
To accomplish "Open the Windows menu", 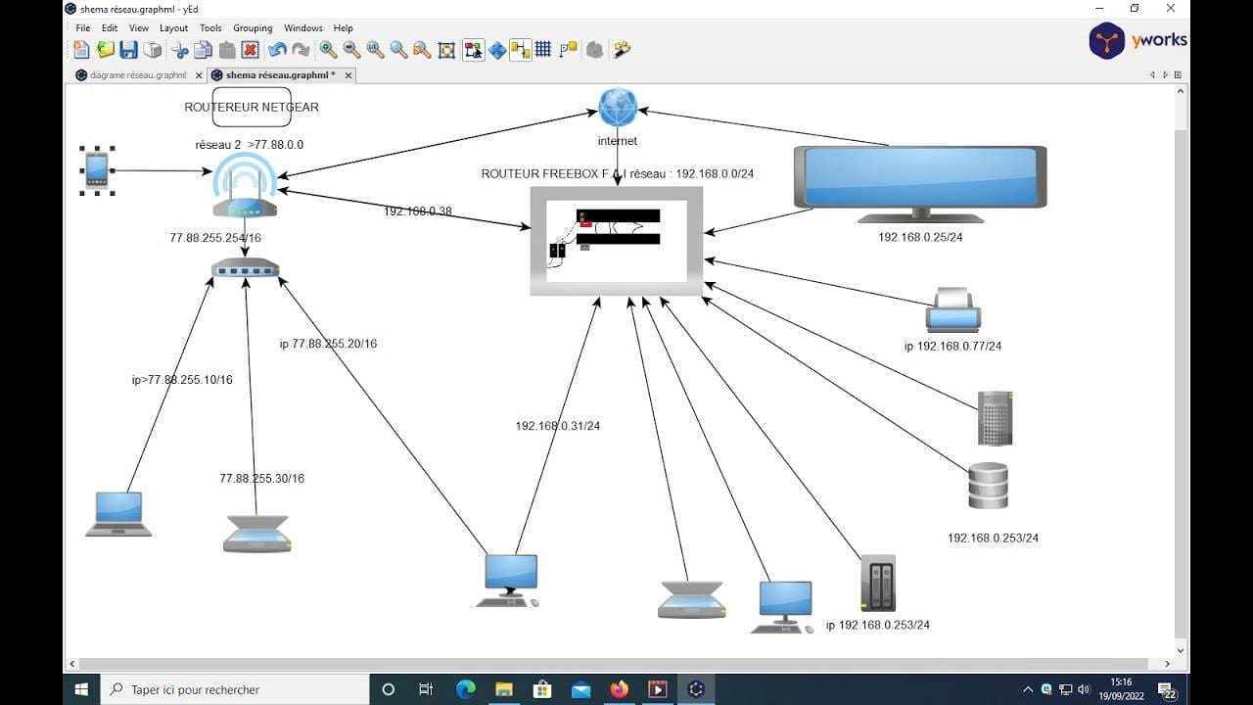I will [x=303, y=28].
